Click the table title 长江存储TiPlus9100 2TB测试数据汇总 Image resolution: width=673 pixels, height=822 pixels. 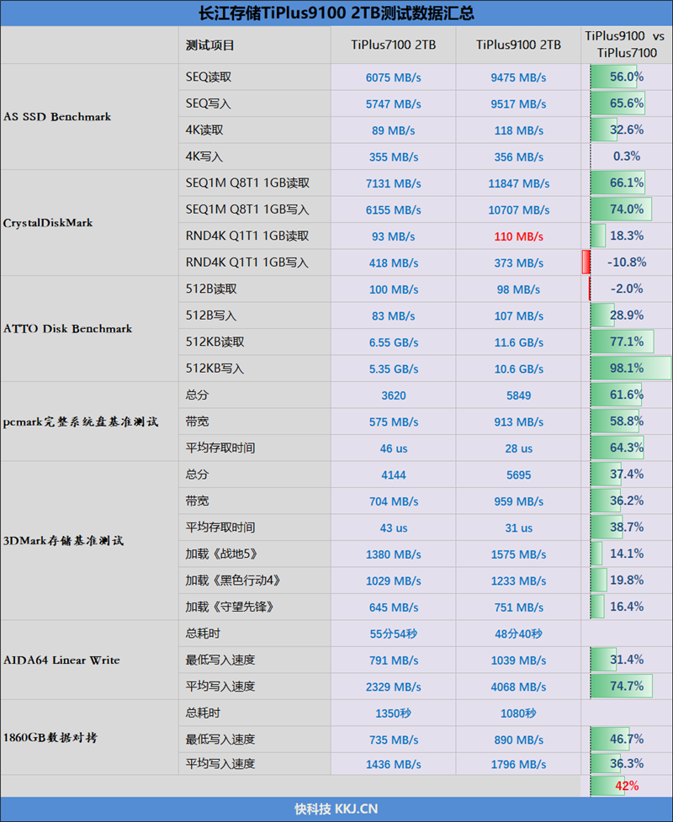click(336, 13)
